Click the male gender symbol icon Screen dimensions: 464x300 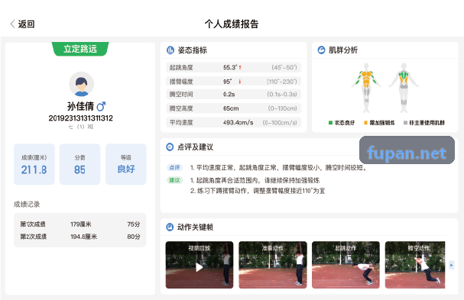[x=101, y=106]
